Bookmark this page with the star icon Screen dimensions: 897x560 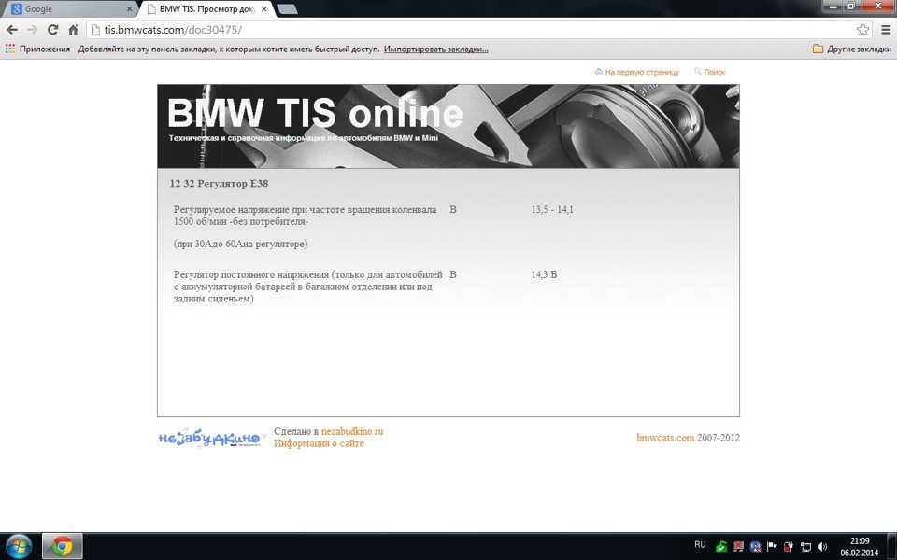pos(862,30)
